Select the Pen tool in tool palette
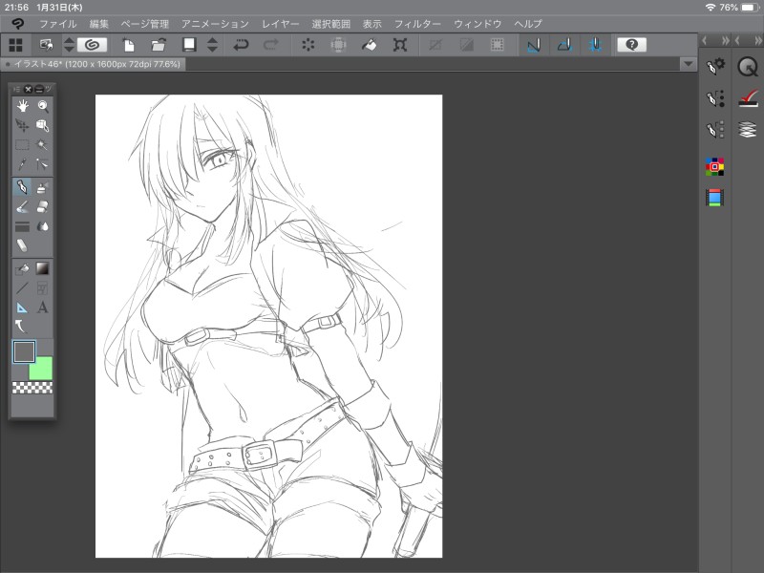 (22, 186)
